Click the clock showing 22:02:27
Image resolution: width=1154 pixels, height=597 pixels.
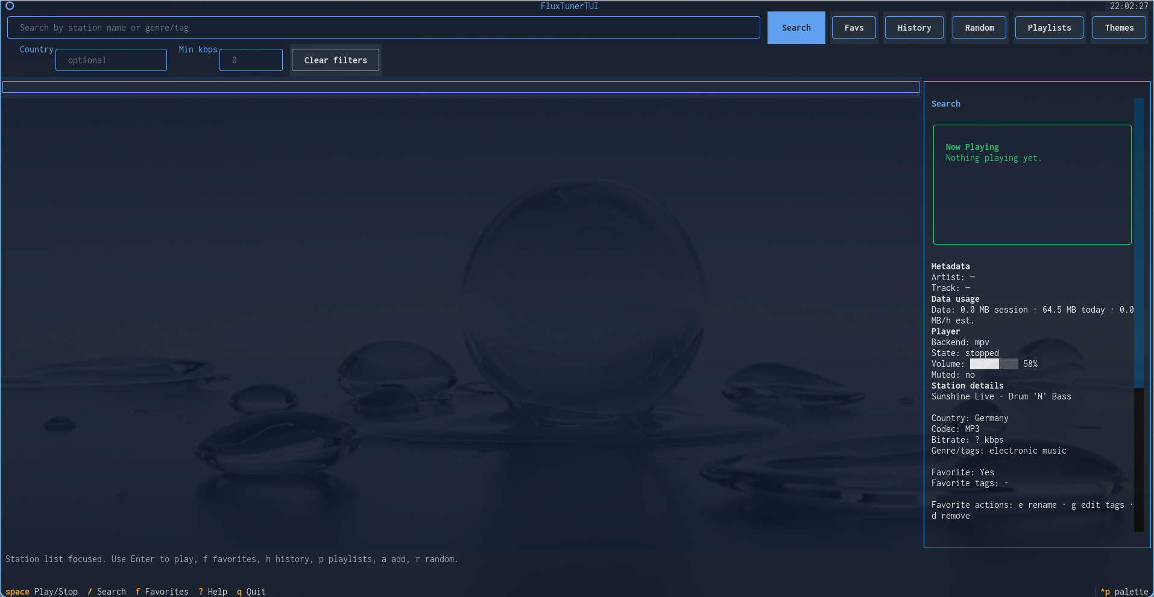1129,6
